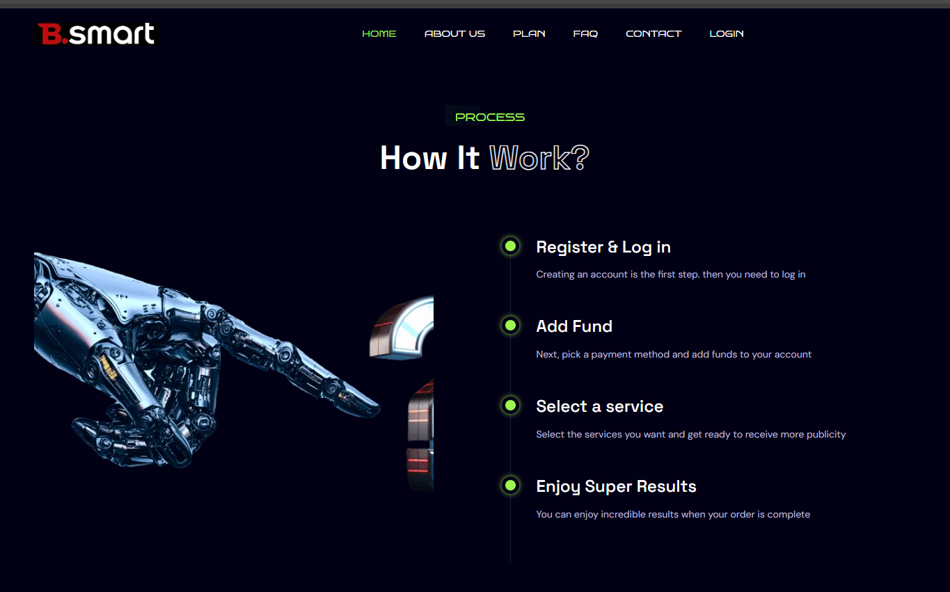Click the payment method description text
The image size is (950, 592).
[x=674, y=354]
